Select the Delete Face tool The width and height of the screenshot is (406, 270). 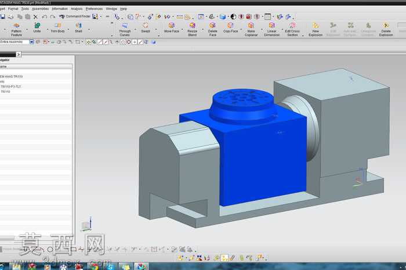[213, 30]
